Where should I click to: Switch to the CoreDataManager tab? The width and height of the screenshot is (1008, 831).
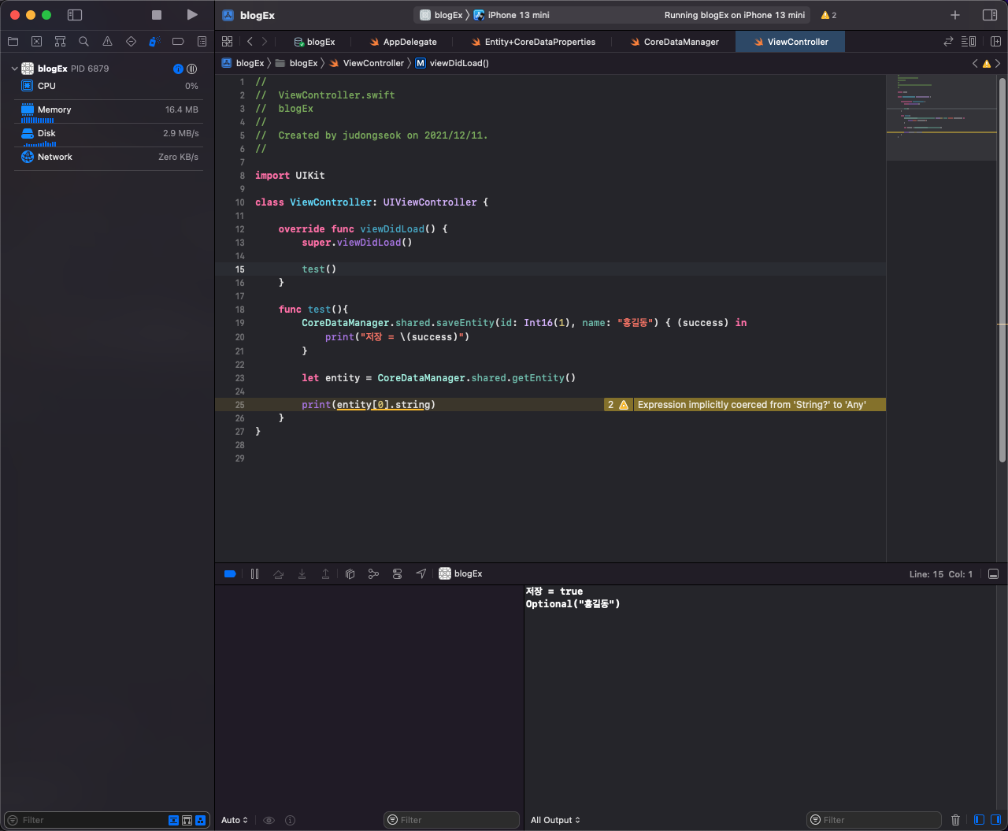pos(680,42)
